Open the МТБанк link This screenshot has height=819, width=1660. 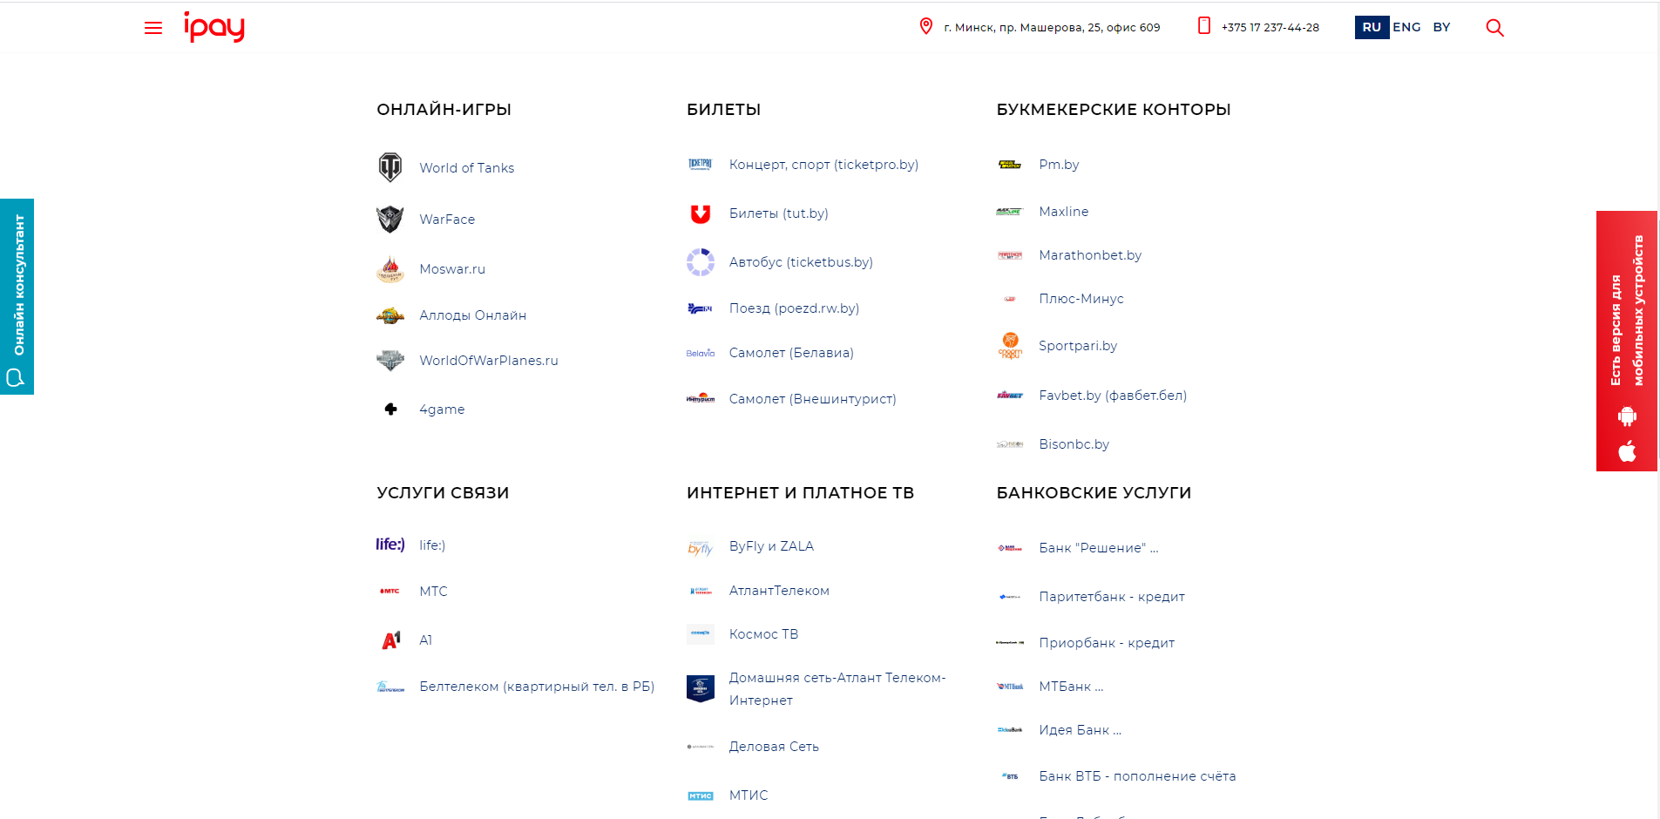tap(1071, 687)
